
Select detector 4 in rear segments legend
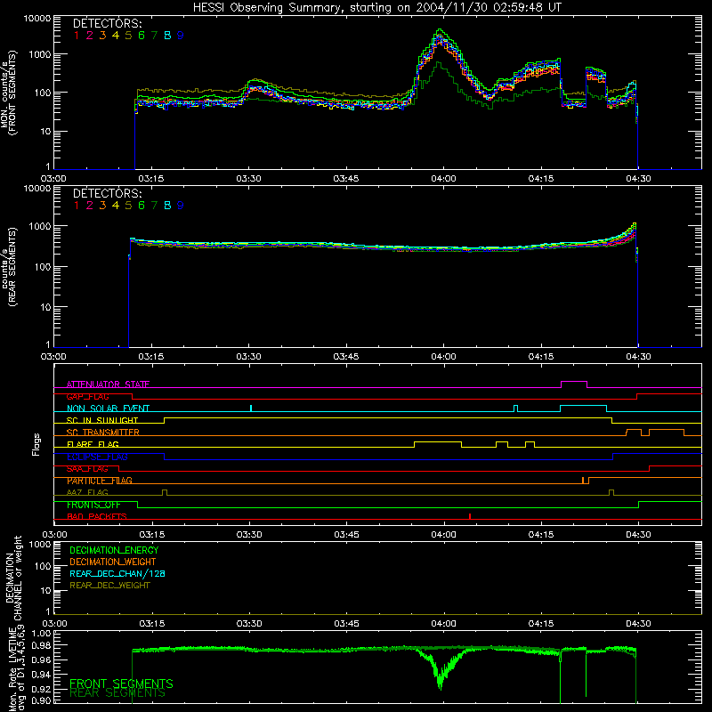[116, 206]
